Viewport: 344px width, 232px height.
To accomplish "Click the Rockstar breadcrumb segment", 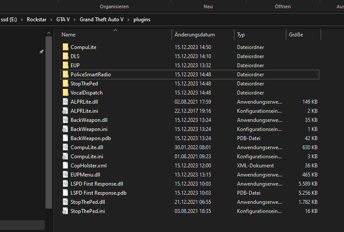I will tap(37, 20).
